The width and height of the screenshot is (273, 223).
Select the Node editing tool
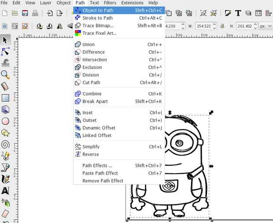tap(5, 52)
